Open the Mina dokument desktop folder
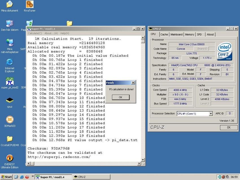Image resolution: width=240 pixels, height=180 pixels. pos(10,6)
